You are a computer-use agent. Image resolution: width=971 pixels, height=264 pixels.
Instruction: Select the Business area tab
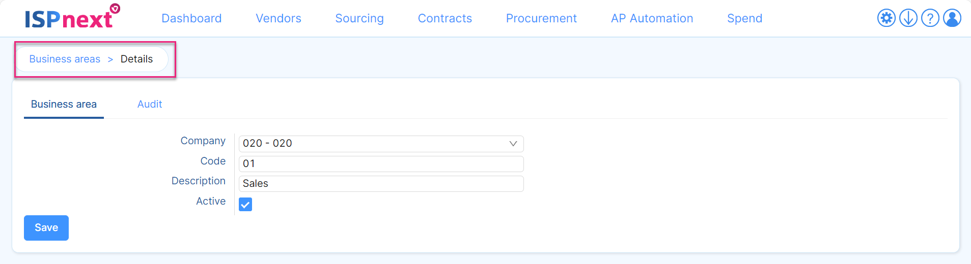point(64,104)
